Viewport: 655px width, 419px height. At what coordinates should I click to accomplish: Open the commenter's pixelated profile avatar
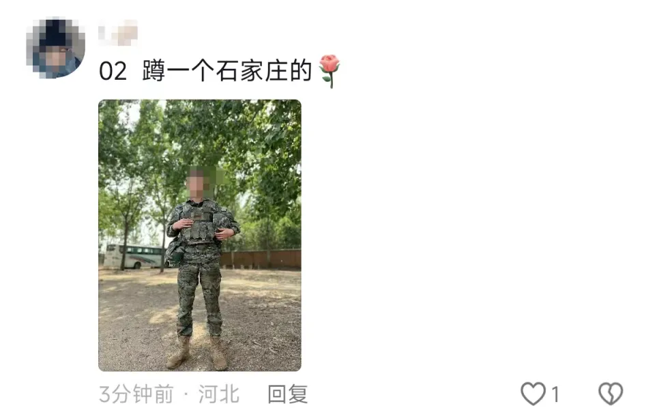(55, 48)
